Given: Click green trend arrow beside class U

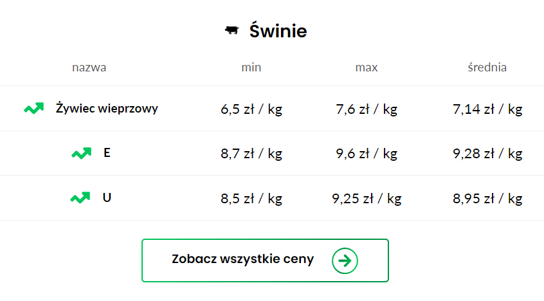Looking at the screenshot, I should pyautogui.click(x=80, y=197).
